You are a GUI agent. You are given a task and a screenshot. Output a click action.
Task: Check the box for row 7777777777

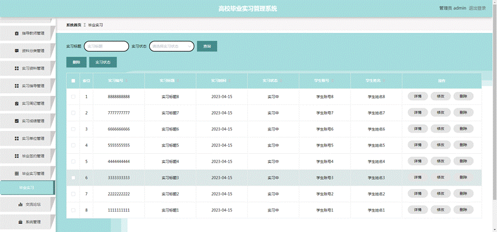coord(73,113)
